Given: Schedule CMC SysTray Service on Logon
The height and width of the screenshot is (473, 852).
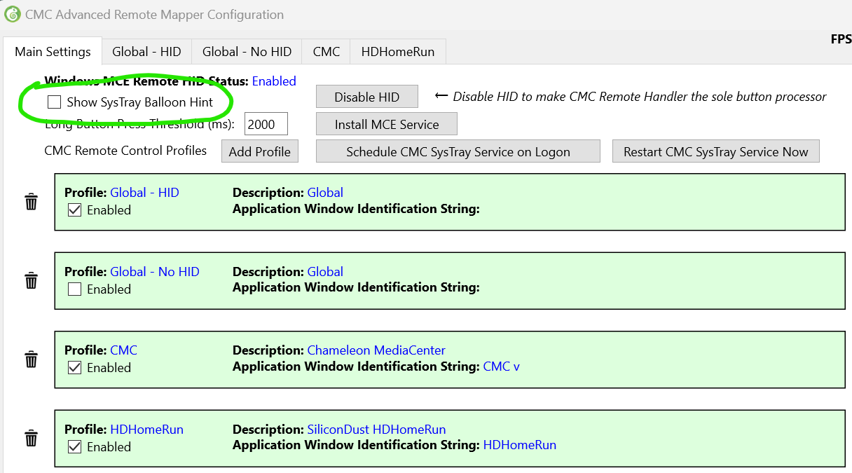Looking at the screenshot, I should click(x=458, y=152).
